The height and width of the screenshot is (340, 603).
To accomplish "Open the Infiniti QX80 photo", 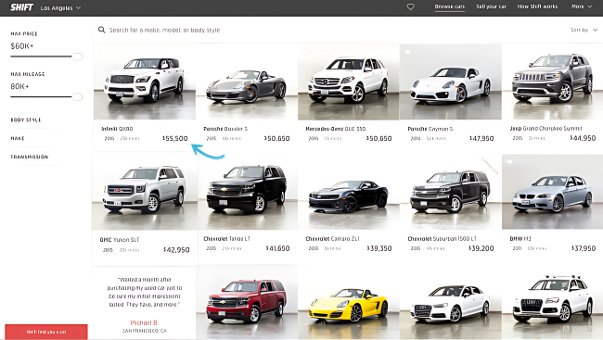I will coord(145,82).
